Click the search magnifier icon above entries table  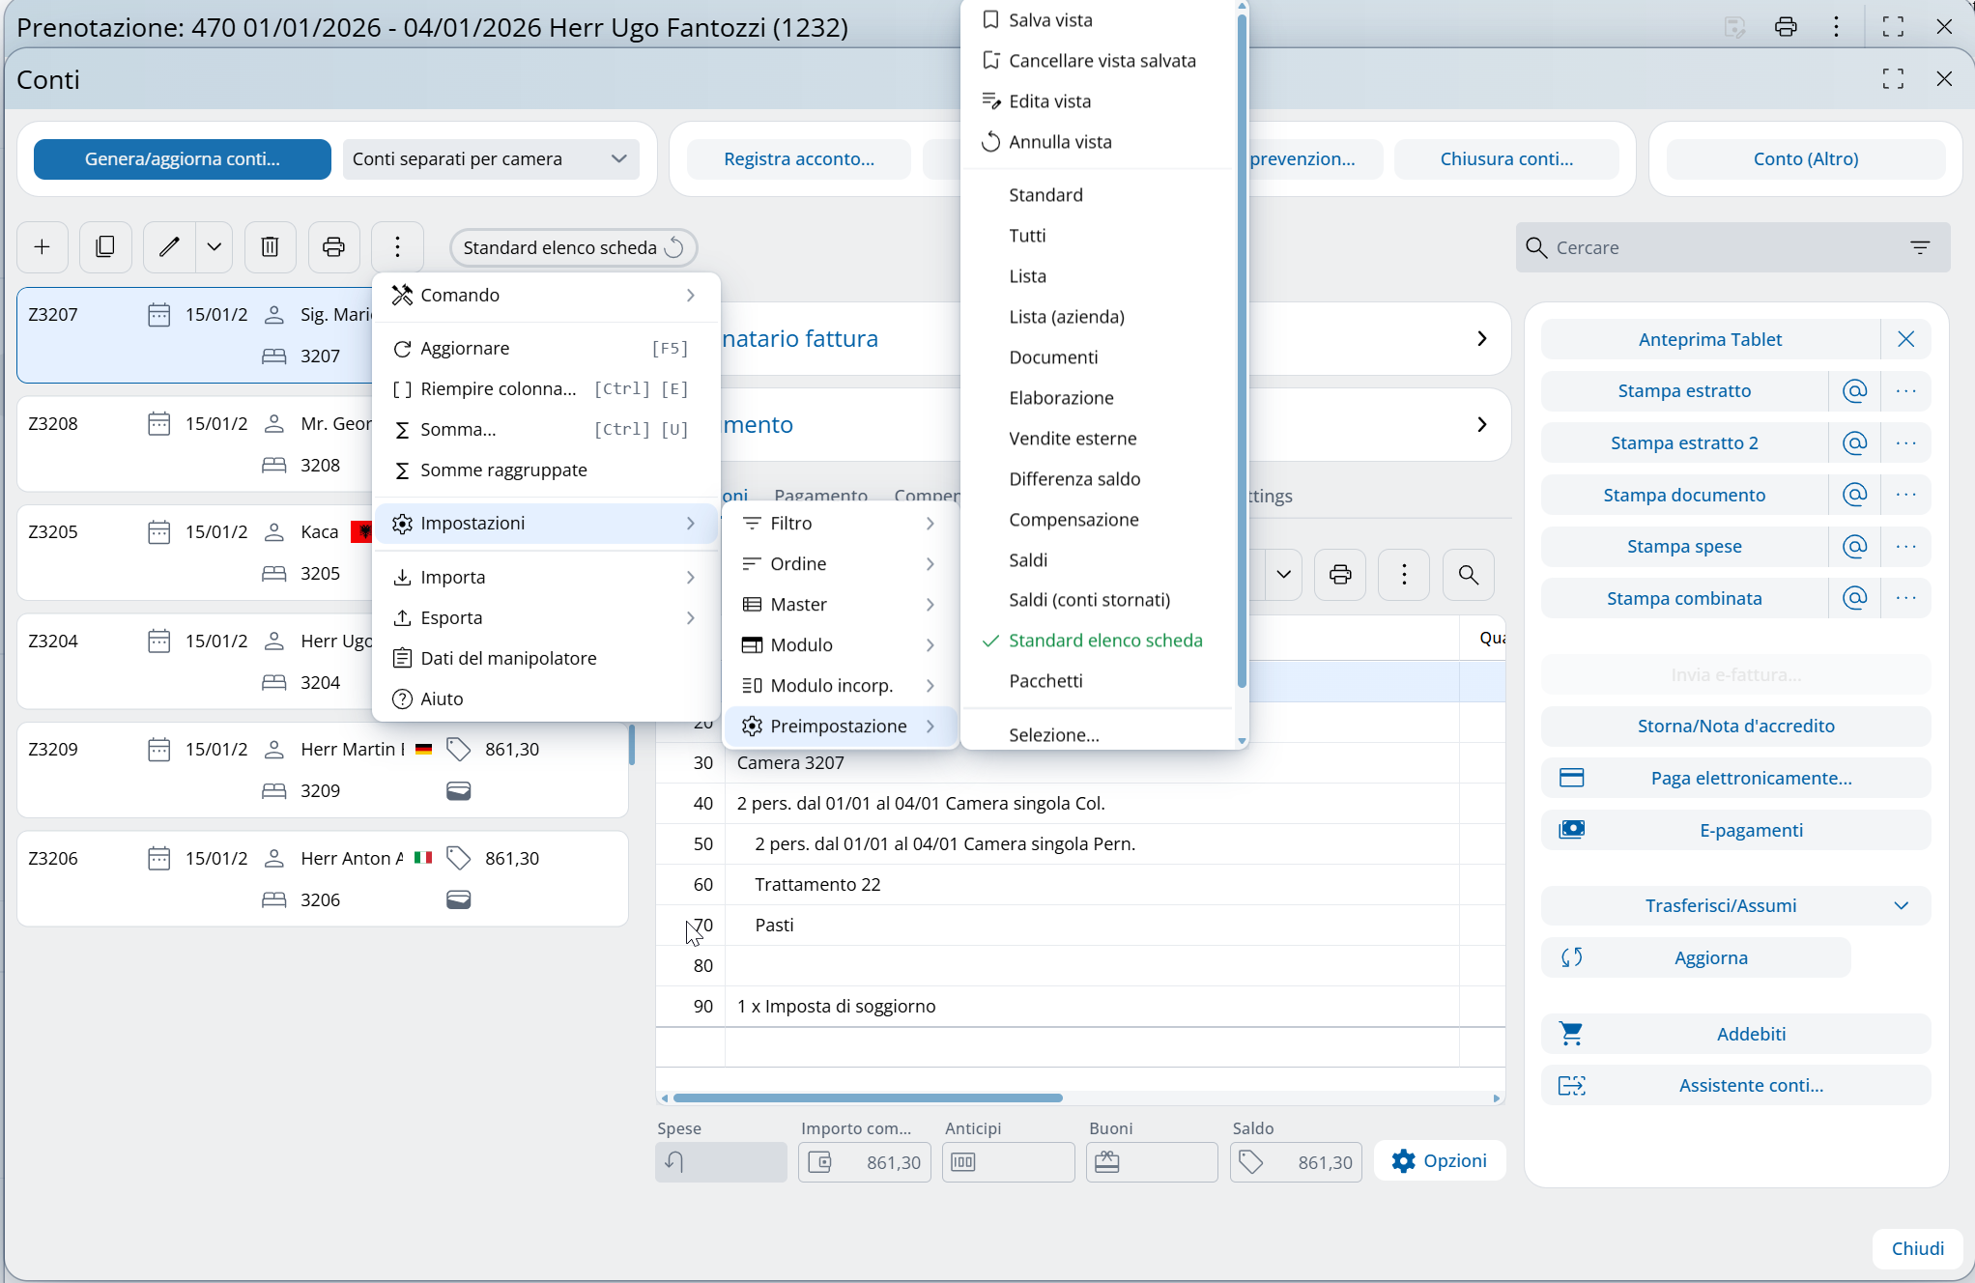[1468, 575]
